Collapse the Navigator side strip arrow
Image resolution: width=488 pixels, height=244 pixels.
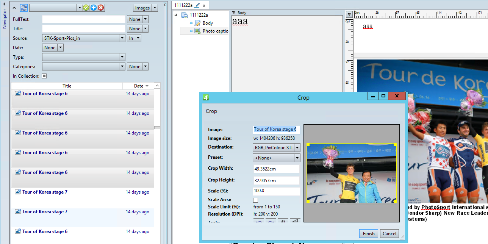[x=5, y=4]
